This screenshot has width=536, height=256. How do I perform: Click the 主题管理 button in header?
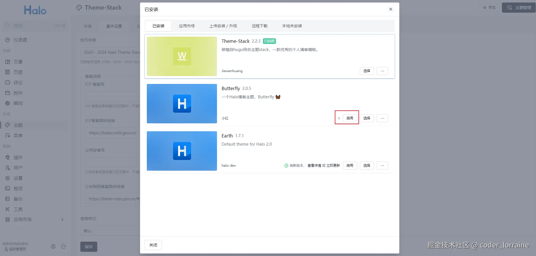(x=519, y=8)
